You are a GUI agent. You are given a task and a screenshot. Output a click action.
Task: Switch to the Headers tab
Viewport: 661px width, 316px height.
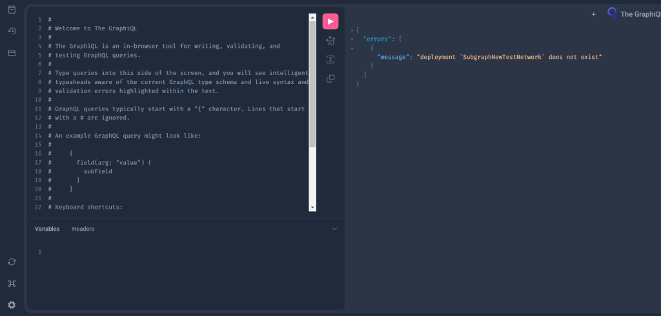[83, 229]
